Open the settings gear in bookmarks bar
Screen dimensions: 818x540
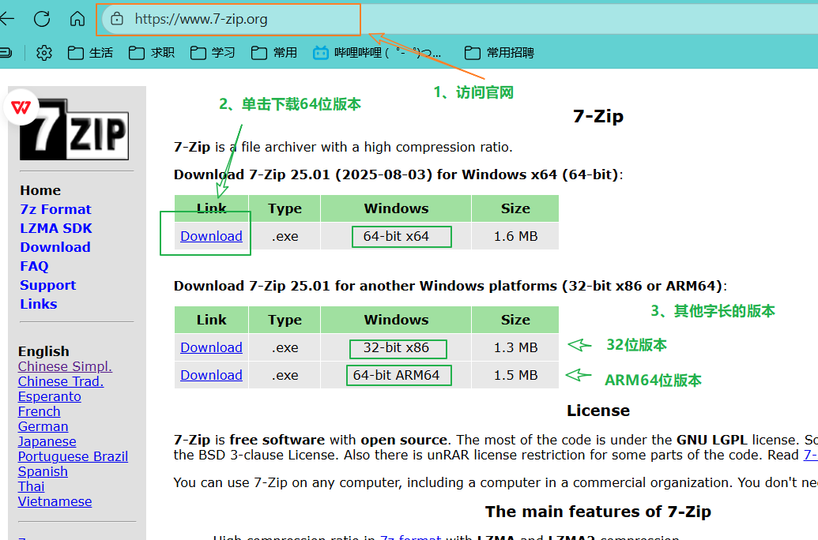(44, 53)
